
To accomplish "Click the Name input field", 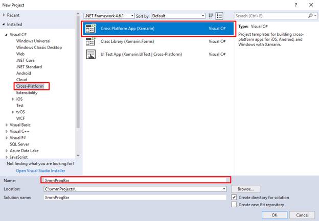I will coord(135,180).
